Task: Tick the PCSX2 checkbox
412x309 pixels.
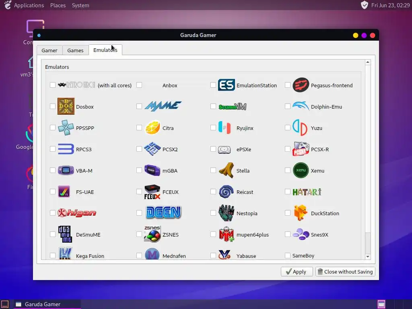Action: click(x=139, y=149)
